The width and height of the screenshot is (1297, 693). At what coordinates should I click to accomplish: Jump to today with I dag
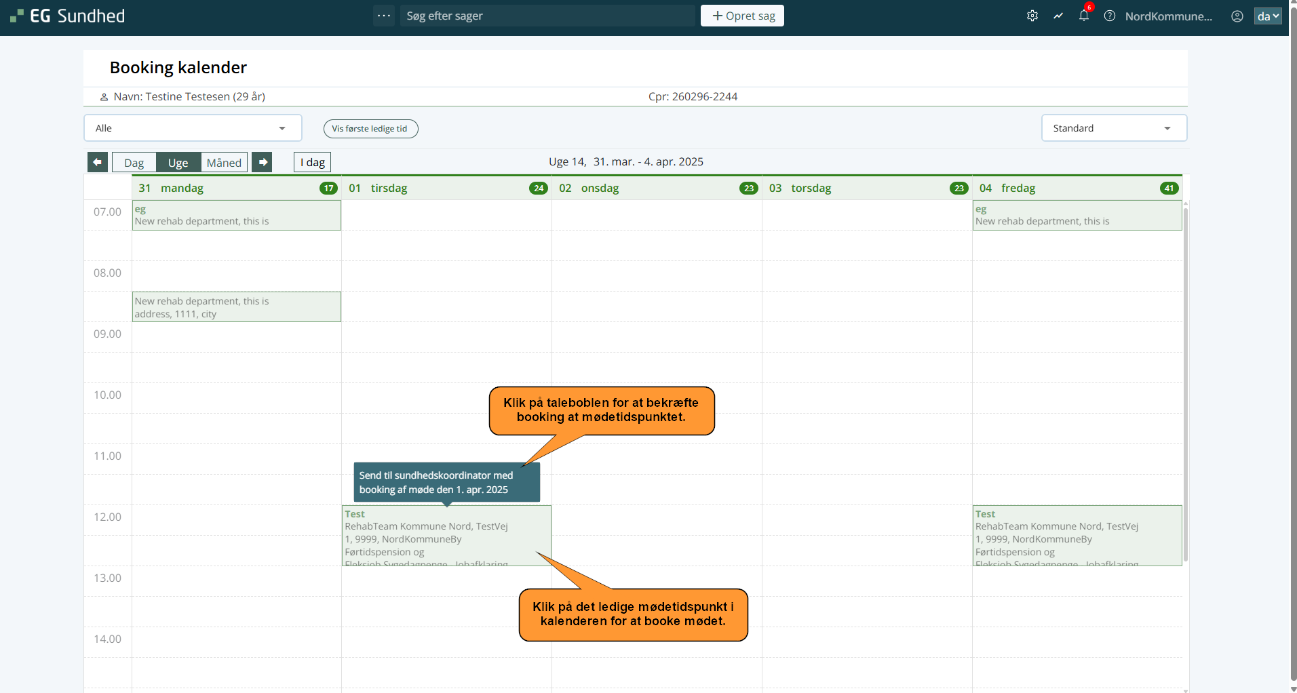tap(312, 162)
